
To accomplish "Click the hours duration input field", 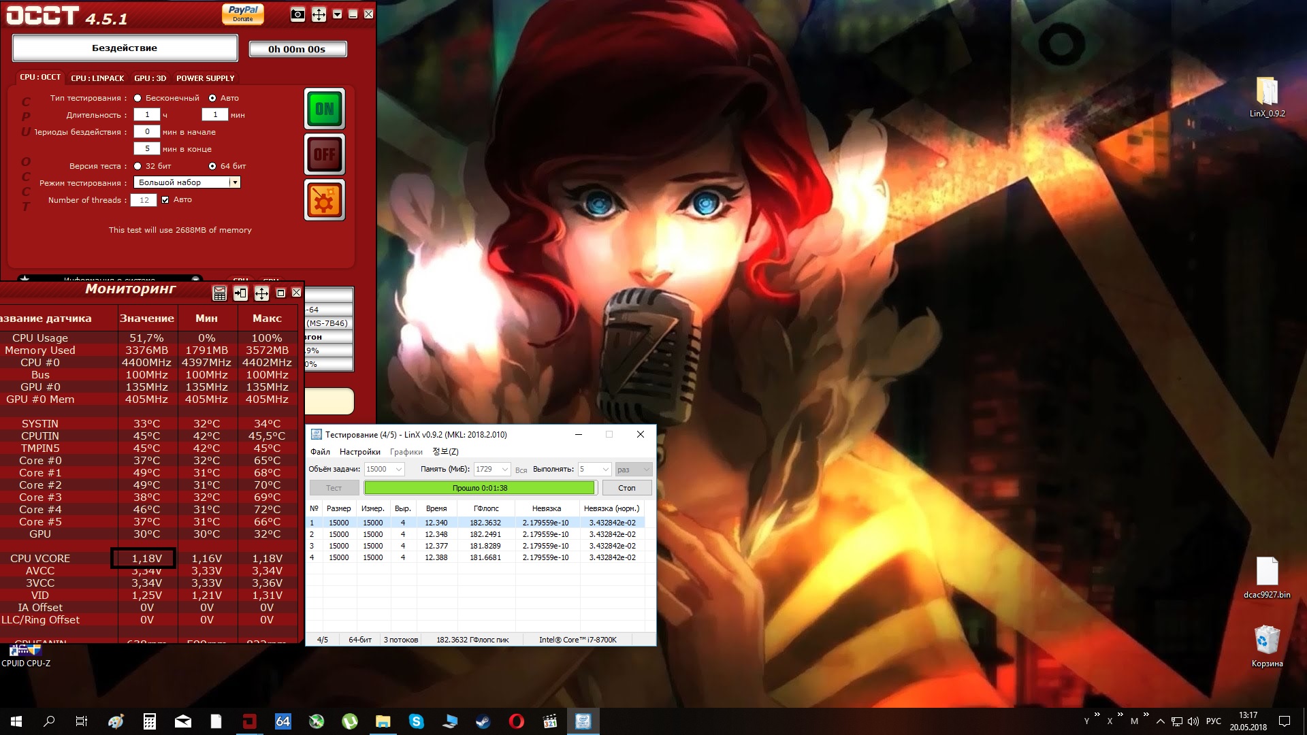I will tap(146, 115).
